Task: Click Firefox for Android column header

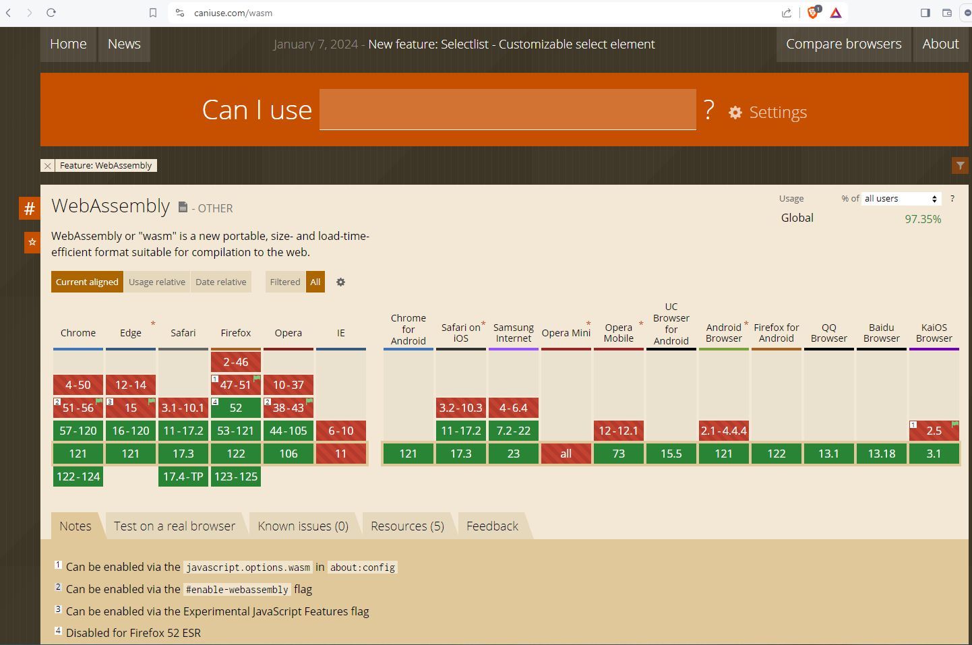Action: click(x=777, y=333)
